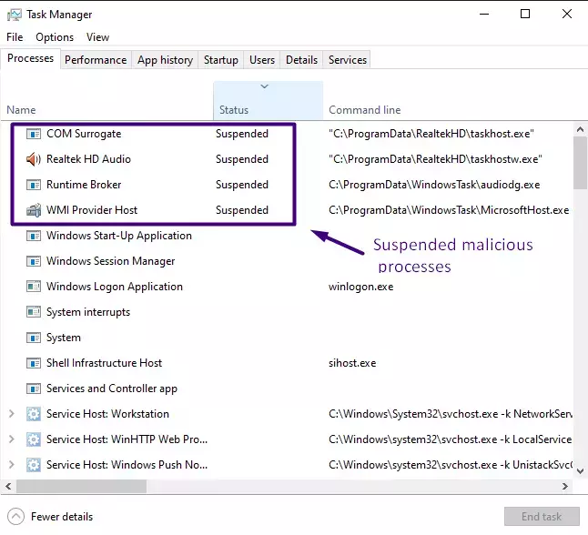Click the horizontal scrollbar thumb
Image resolution: width=588 pixels, height=535 pixels.
pyautogui.click(x=81, y=487)
